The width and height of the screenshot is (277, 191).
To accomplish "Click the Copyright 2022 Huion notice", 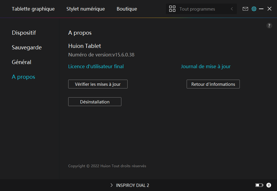I will 107,166.
